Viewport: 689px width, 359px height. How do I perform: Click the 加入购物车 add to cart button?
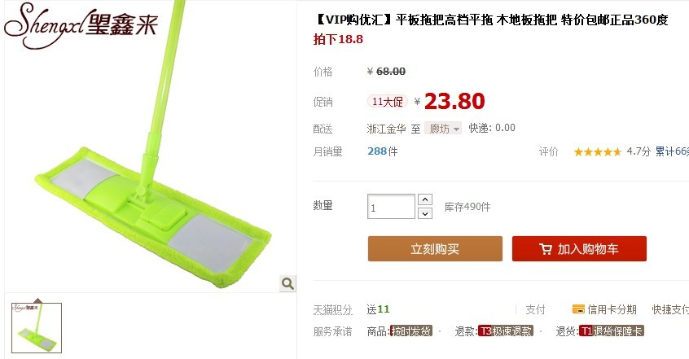[579, 249]
